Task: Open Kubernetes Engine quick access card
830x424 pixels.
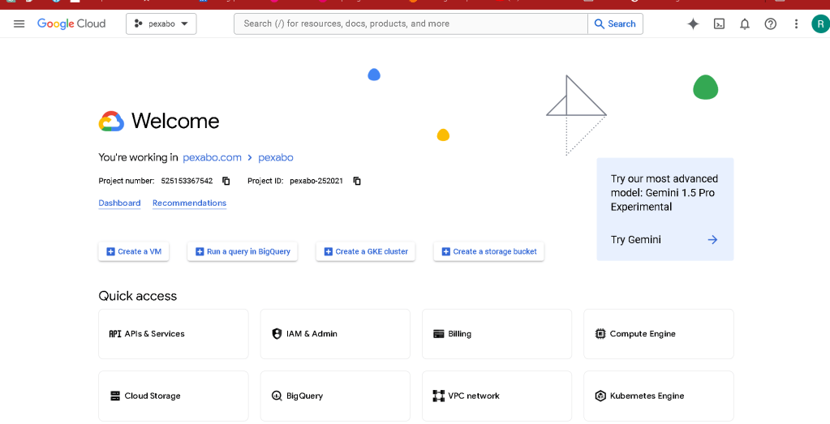Action: coord(659,396)
